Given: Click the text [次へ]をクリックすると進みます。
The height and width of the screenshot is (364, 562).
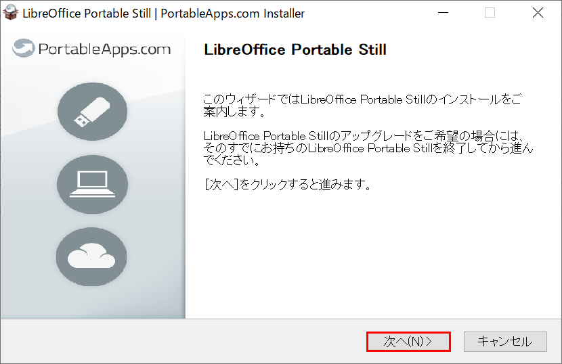Looking at the screenshot, I should (x=288, y=185).
